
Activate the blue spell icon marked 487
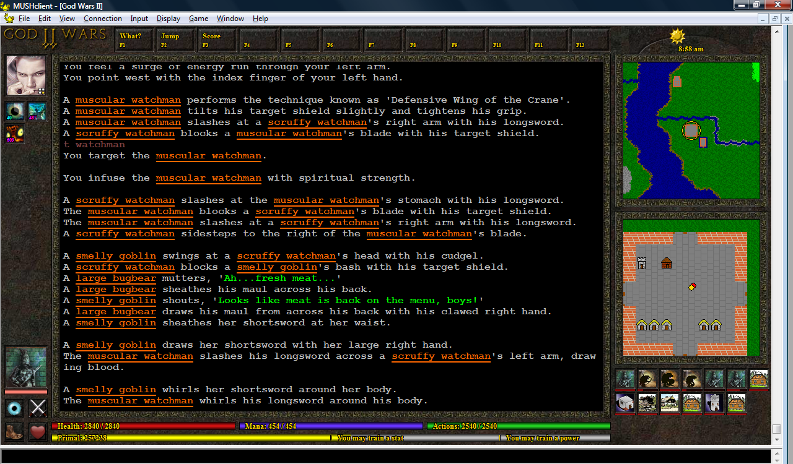click(x=37, y=111)
